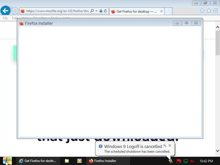Click the page scrollbar up arrow
Screen dimensions: 220x165
tap(218, 27)
